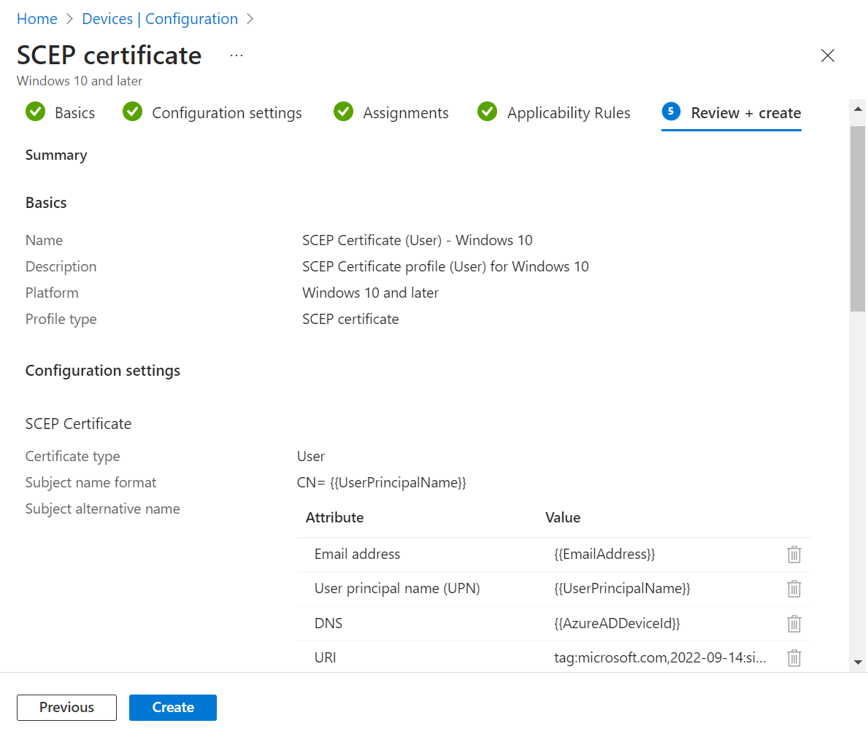Click the 'URI' attribute cell
Image resolution: width=868 pixels, height=742 pixels.
tap(325, 657)
